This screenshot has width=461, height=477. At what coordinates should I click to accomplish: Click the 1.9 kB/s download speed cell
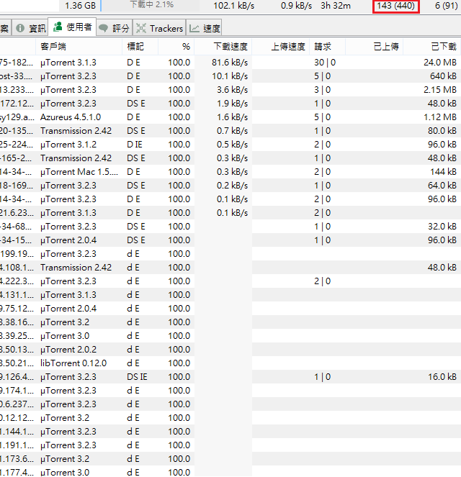click(x=233, y=104)
